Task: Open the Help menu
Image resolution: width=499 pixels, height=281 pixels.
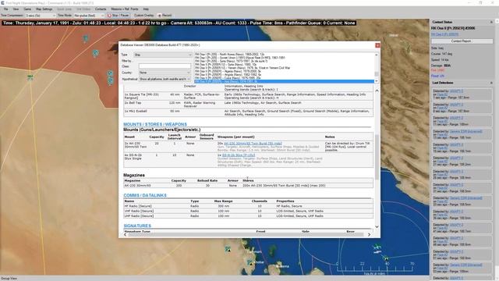Action: pyautogui.click(x=146, y=9)
